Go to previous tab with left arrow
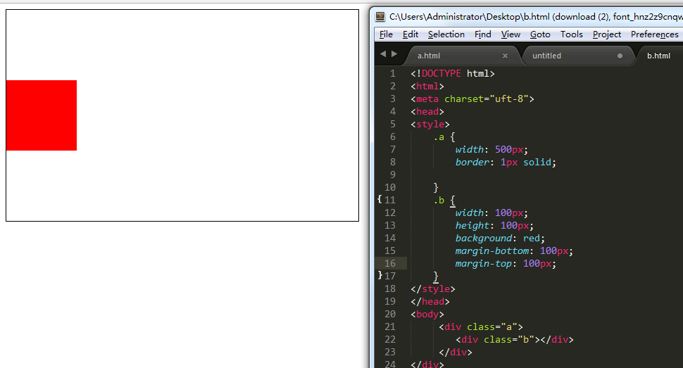This screenshot has height=368, width=683. tap(383, 54)
